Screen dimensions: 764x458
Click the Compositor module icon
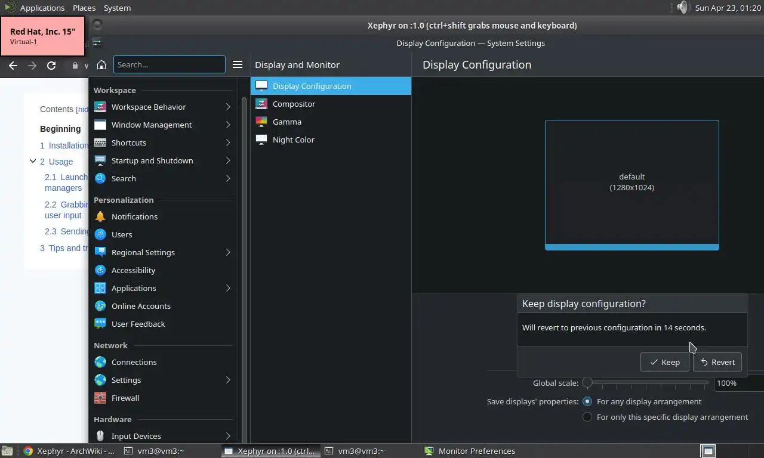tap(261, 104)
